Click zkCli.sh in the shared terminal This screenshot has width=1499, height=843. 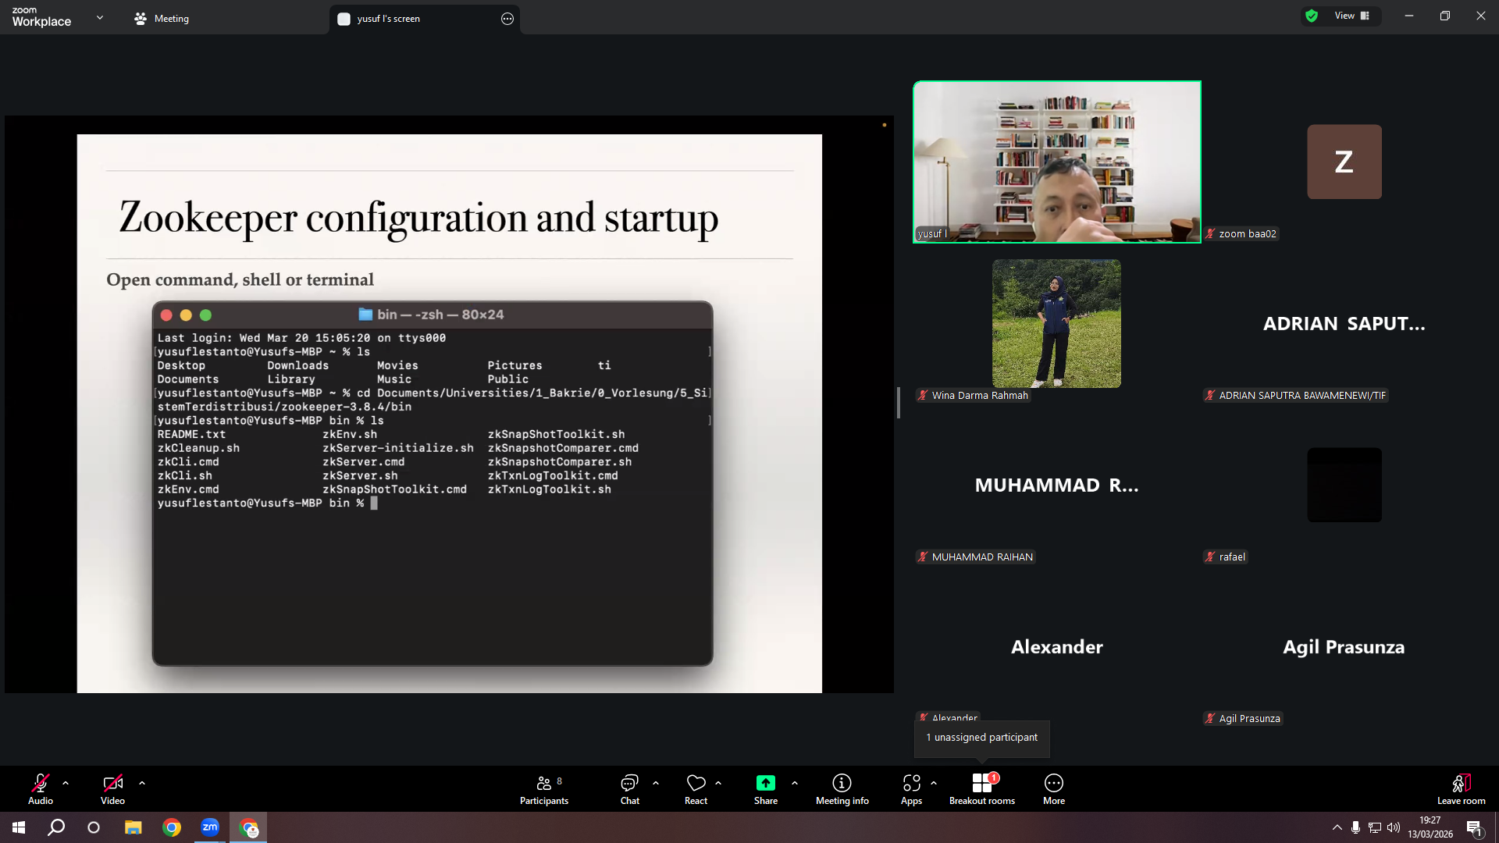tap(184, 475)
